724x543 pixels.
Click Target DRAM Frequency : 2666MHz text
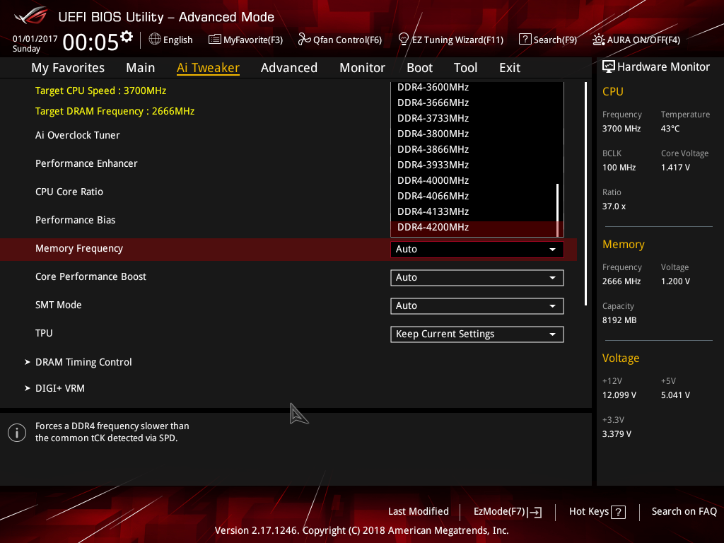coord(115,111)
